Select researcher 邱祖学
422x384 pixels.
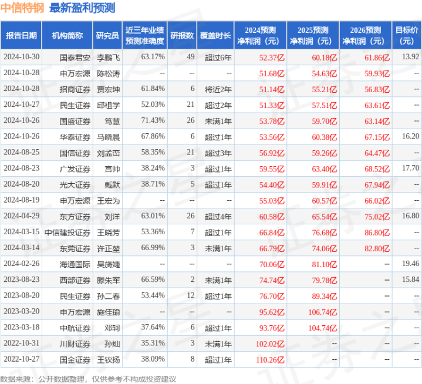(x=109, y=105)
